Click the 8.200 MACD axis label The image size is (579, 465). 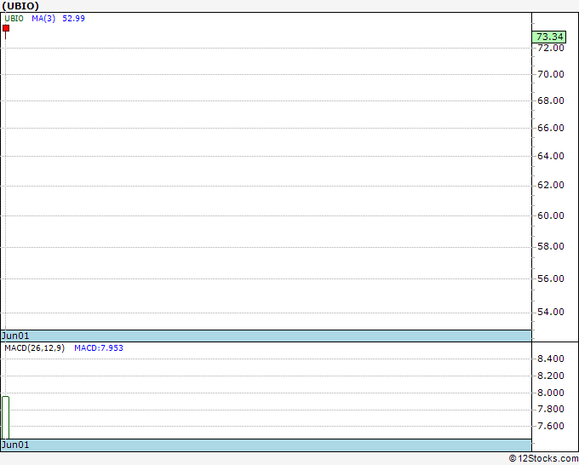551,376
